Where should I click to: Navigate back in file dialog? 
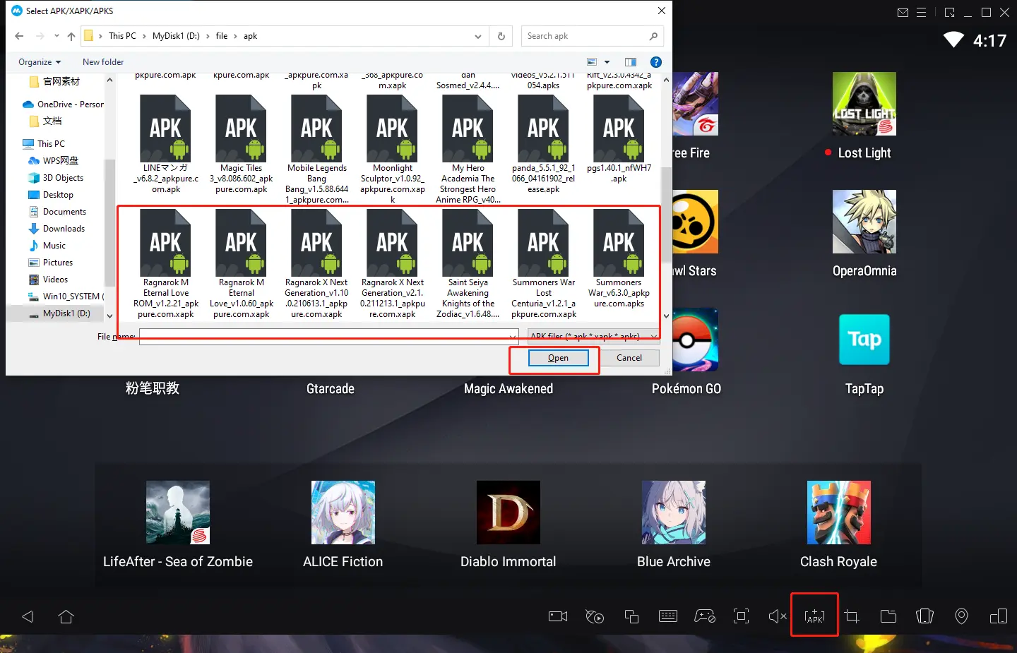[x=19, y=36]
